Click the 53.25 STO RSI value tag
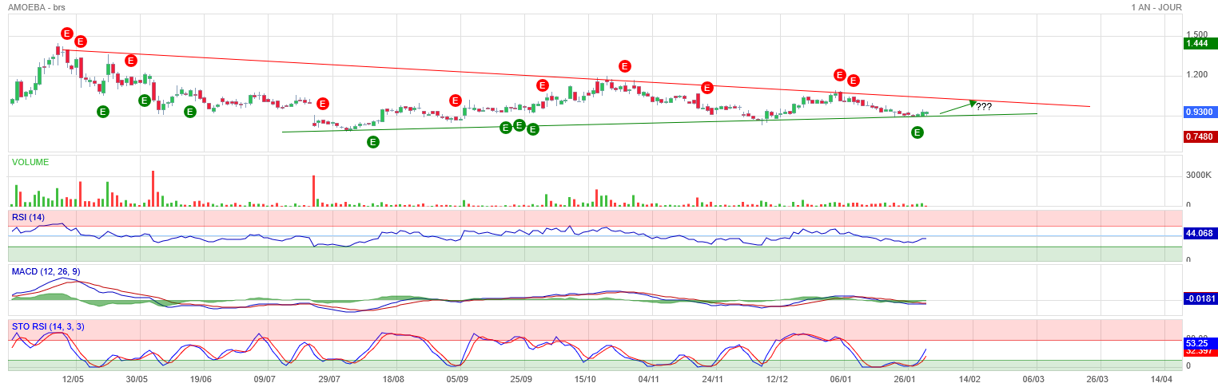 click(1200, 342)
